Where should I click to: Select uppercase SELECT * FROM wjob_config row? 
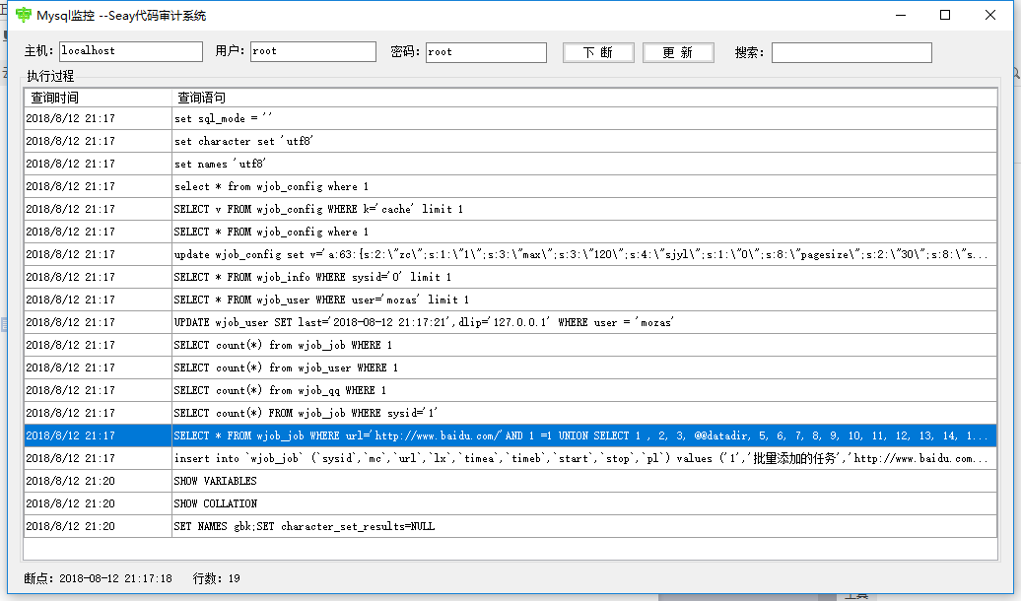pyautogui.click(x=510, y=232)
